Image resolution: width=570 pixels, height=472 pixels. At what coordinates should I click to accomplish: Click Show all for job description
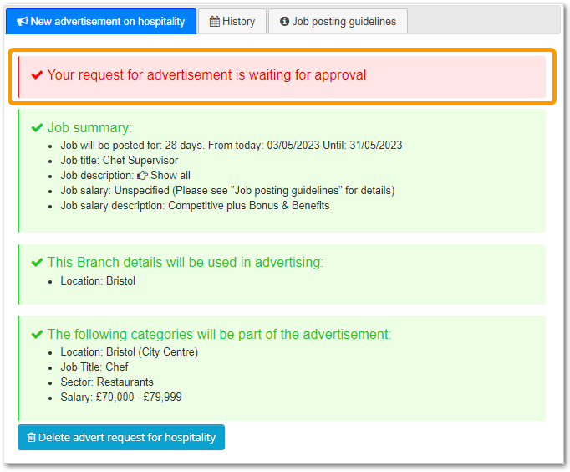(170, 176)
